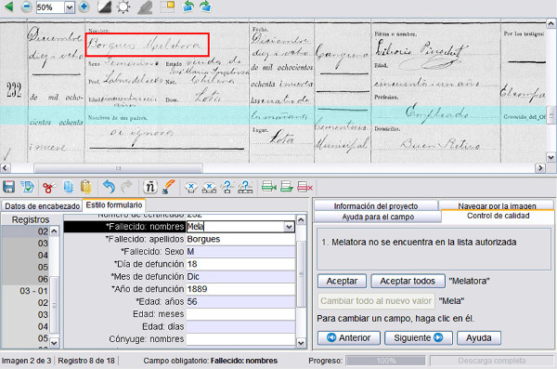This screenshot has height=369, width=557.
Task: Paste with the clipboard icon
Action: (x=85, y=187)
